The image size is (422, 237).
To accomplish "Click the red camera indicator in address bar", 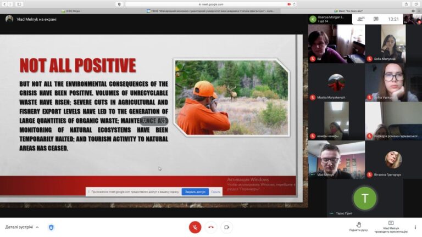I will coord(290,4).
